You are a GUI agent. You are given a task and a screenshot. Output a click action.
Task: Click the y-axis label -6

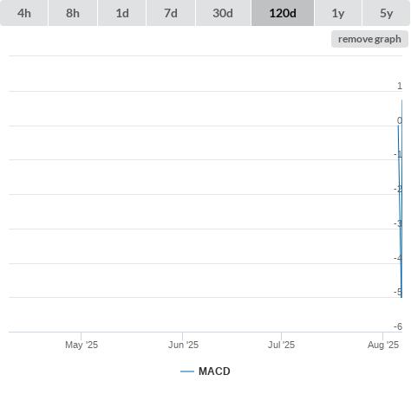[398, 326]
